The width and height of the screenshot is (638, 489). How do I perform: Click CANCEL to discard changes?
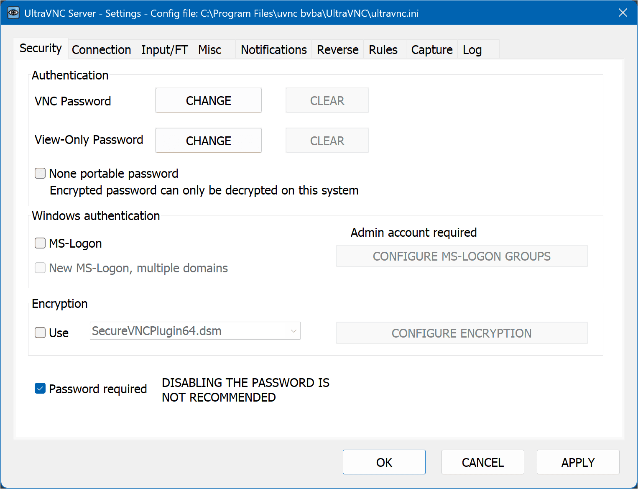[482, 462]
